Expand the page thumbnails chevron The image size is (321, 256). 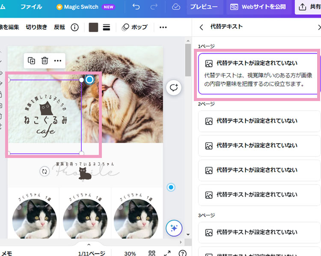(x=89, y=244)
